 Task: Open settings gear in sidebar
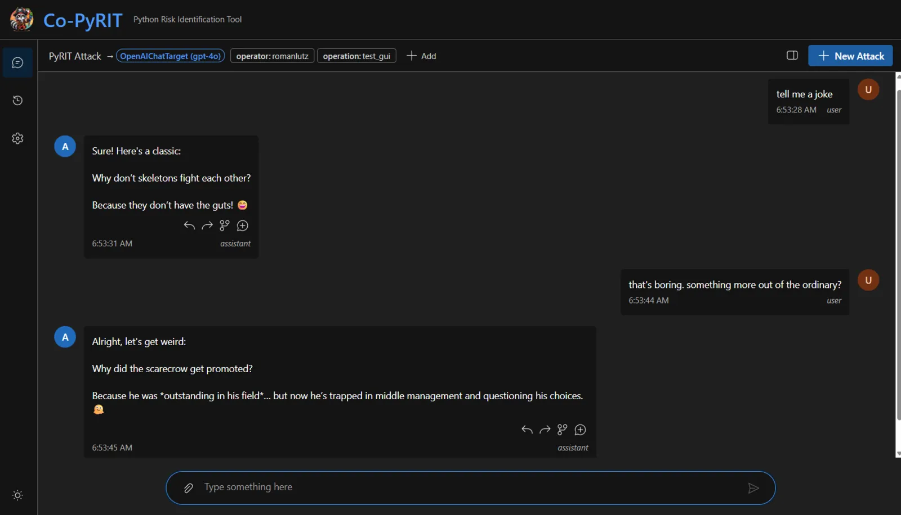(x=17, y=138)
